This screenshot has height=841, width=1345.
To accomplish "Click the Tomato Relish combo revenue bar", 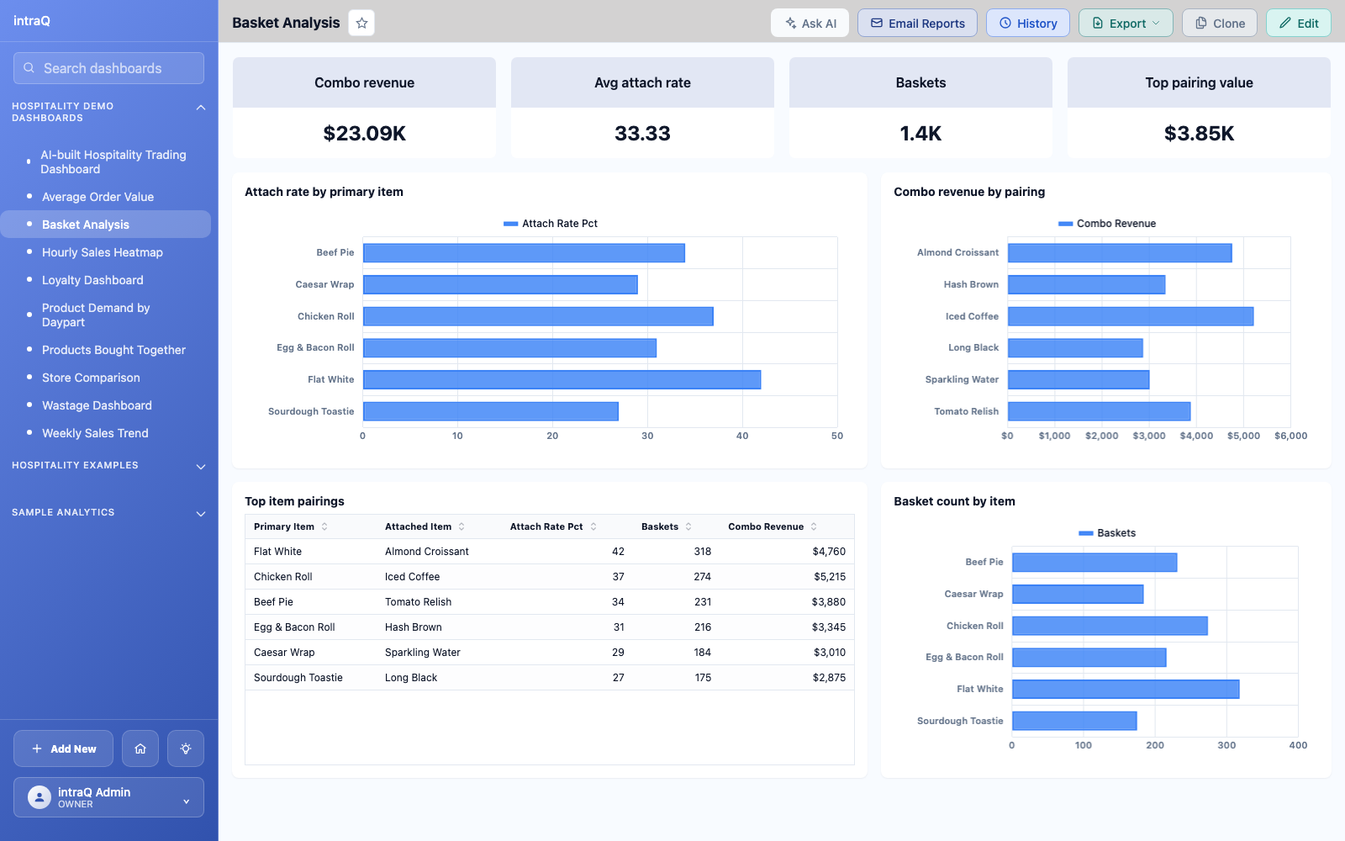I will pos(1099,411).
